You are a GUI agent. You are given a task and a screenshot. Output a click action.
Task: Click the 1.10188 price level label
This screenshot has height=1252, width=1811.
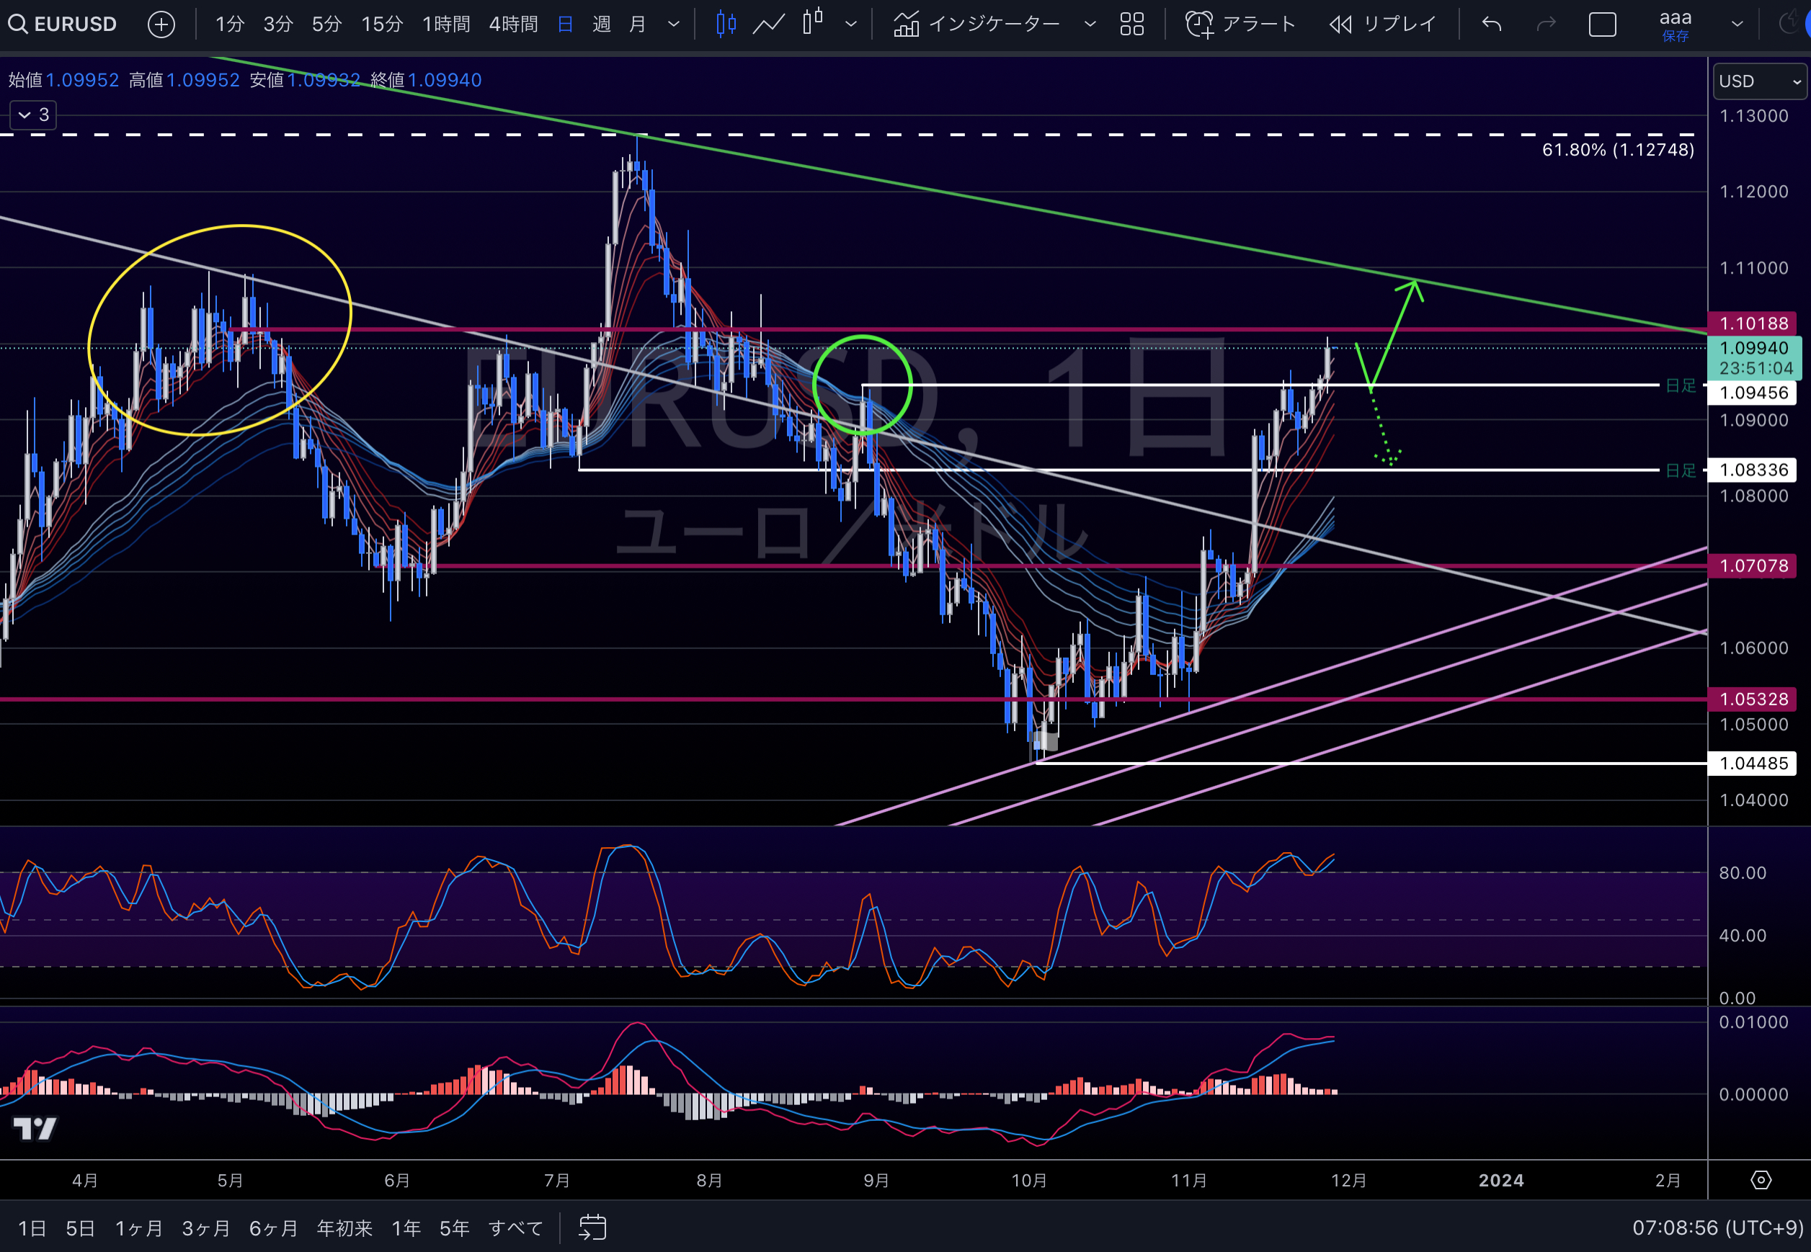1753,323
